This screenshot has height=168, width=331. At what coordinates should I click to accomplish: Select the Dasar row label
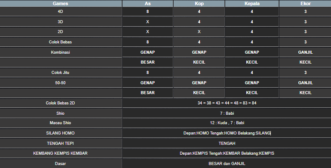60,164
